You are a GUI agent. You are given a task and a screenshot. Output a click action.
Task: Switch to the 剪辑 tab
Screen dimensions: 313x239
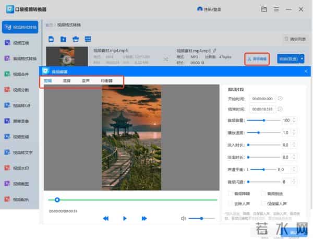[48, 81]
